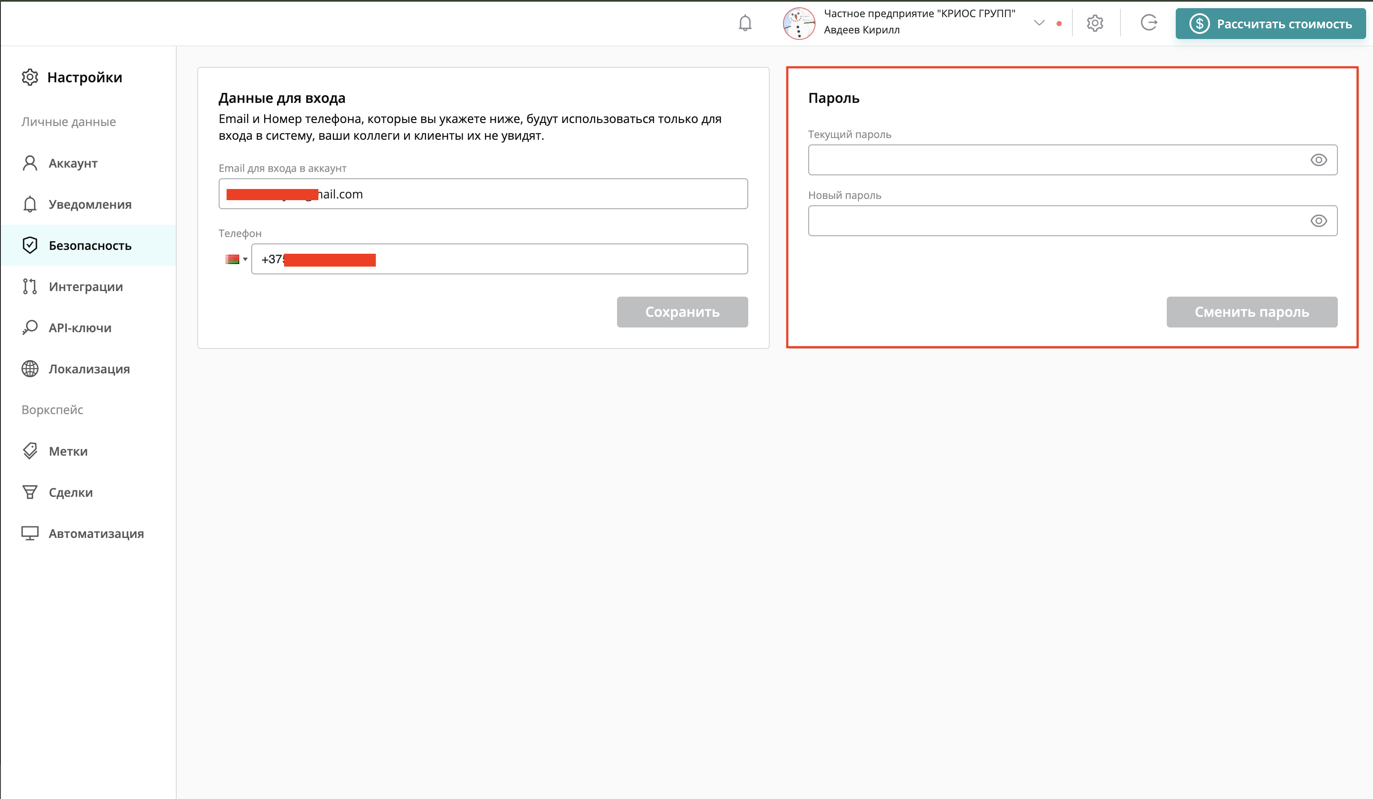Select the Безопасность shield menu item
This screenshot has width=1373, height=799.
tap(90, 246)
